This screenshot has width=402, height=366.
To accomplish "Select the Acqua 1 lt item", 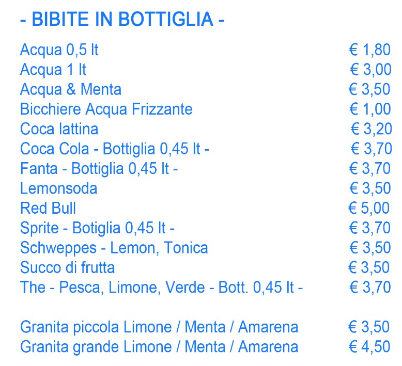I will [53, 69].
